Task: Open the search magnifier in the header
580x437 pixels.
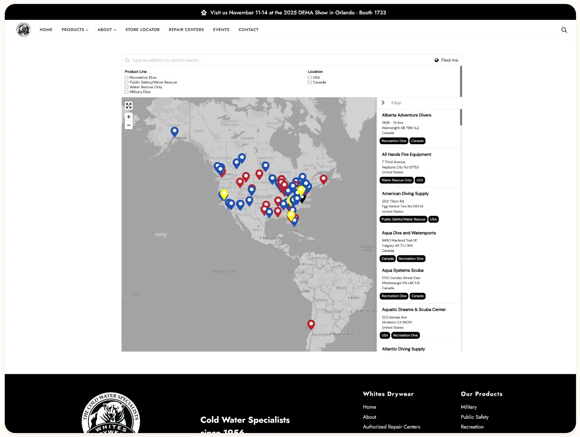Action: (x=564, y=30)
